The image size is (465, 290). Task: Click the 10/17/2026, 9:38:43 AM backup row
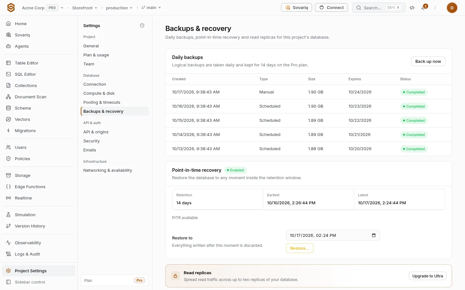tap(308, 92)
